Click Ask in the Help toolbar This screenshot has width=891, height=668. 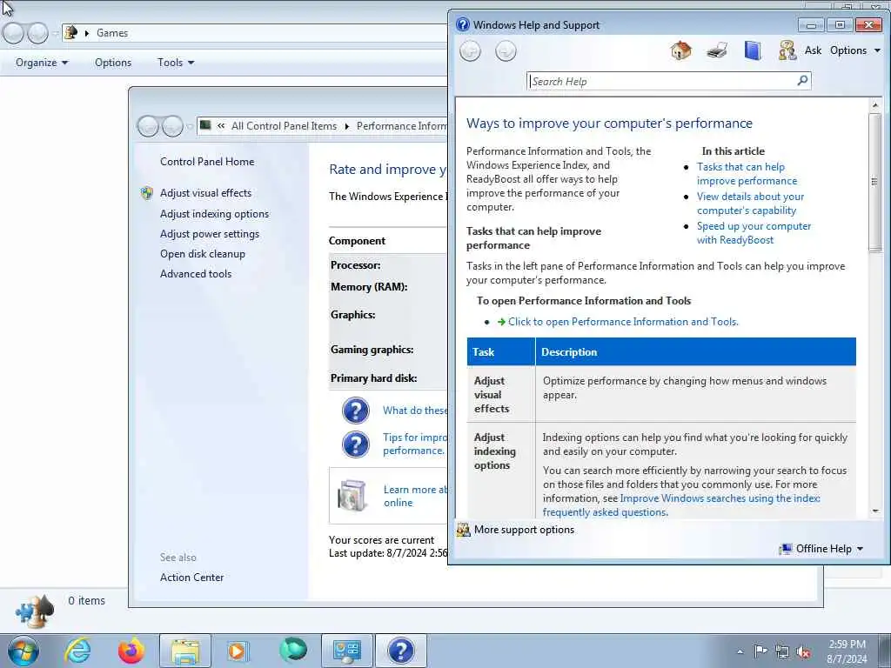tap(813, 50)
